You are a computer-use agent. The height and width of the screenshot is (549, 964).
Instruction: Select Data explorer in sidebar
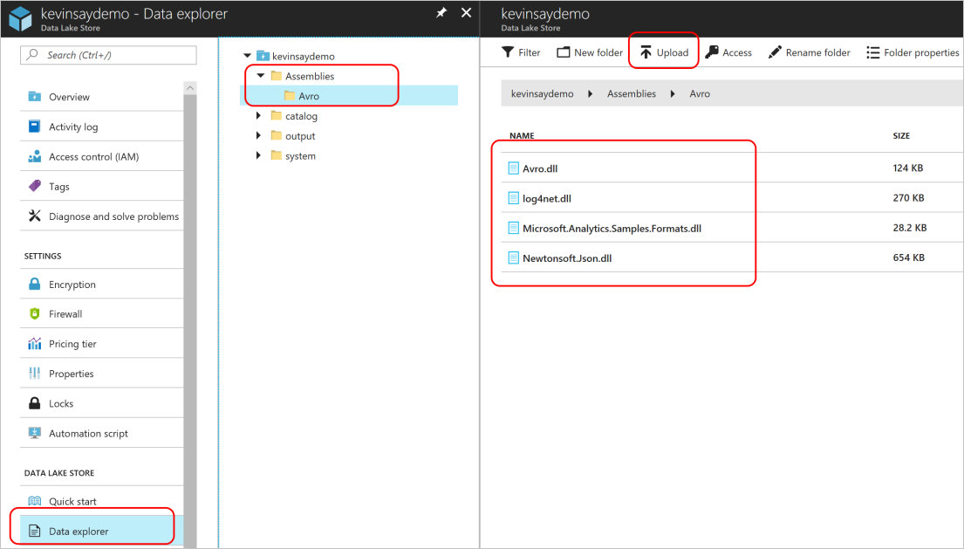coord(102,532)
